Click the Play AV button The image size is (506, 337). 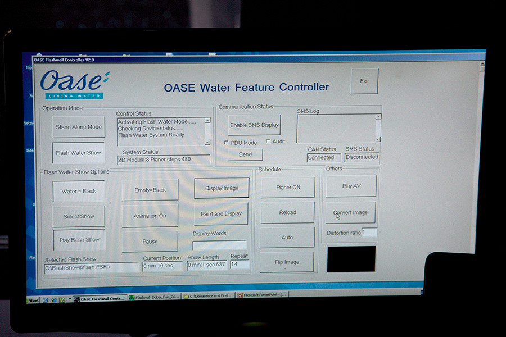[351, 186]
